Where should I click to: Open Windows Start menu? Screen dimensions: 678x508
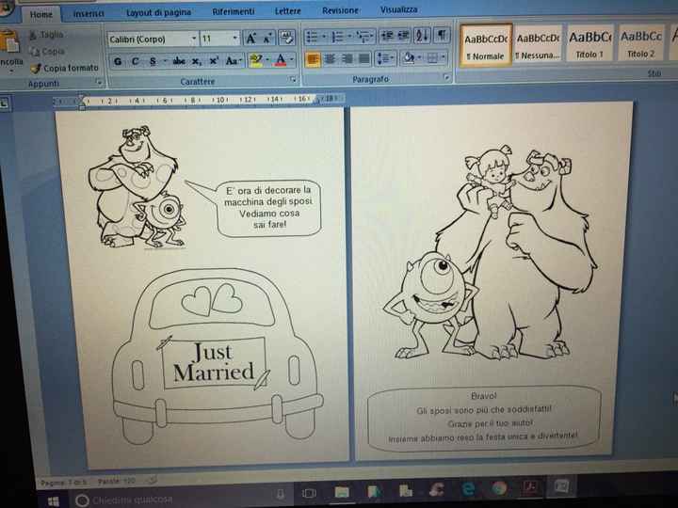coord(54,501)
